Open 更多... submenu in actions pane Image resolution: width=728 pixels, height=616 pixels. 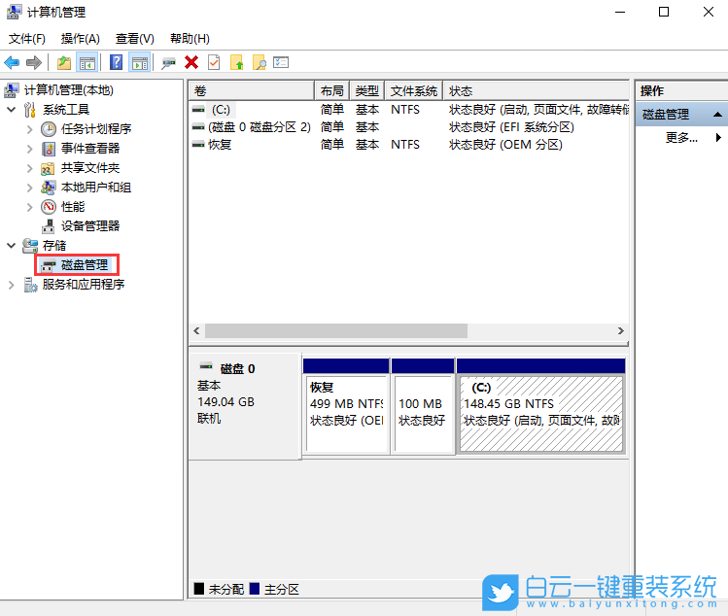point(681,137)
